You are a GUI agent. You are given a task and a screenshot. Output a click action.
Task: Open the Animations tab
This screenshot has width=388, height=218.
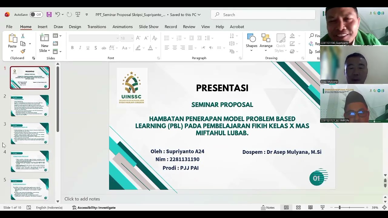coord(122,27)
